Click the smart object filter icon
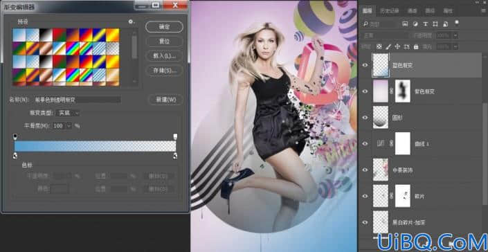The image size is (488, 252). click(445, 24)
